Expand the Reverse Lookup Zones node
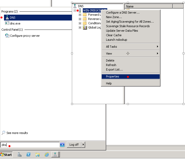 (x=80, y=19)
